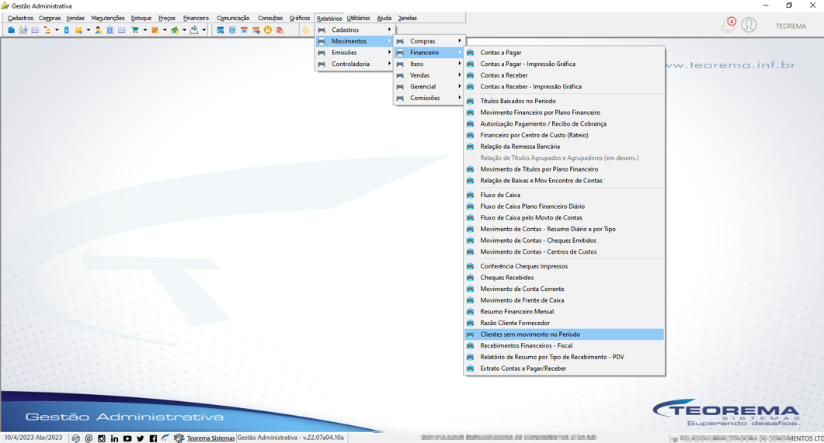Open the two-people customers toolbar icon
This screenshot has height=443, width=824.
click(23, 30)
